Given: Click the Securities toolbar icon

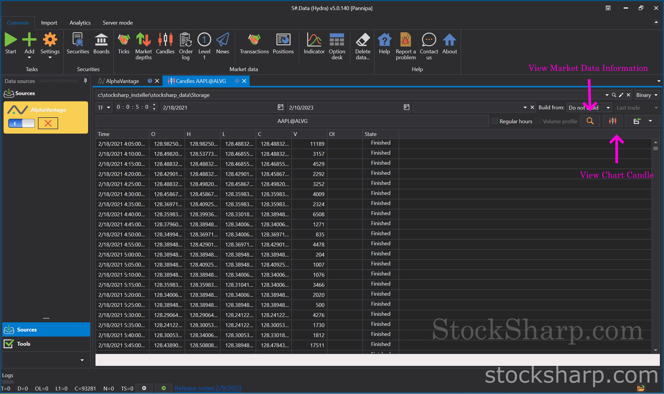Looking at the screenshot, I should point(77,44).
